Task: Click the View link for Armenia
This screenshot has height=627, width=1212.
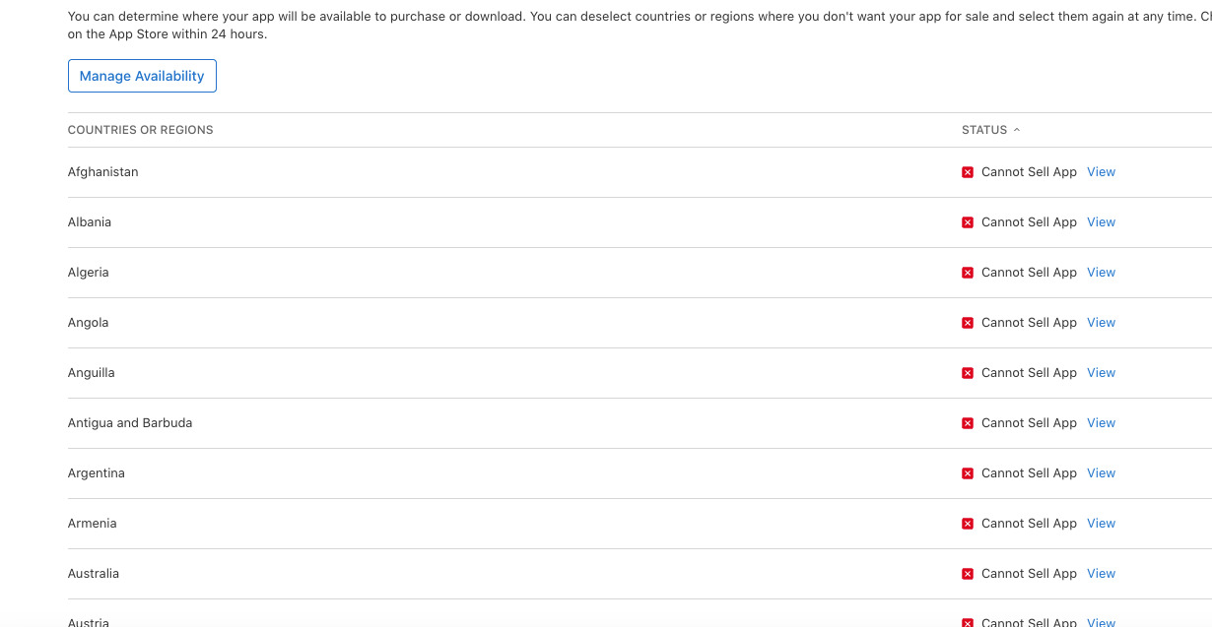Action: [1101, 524]
